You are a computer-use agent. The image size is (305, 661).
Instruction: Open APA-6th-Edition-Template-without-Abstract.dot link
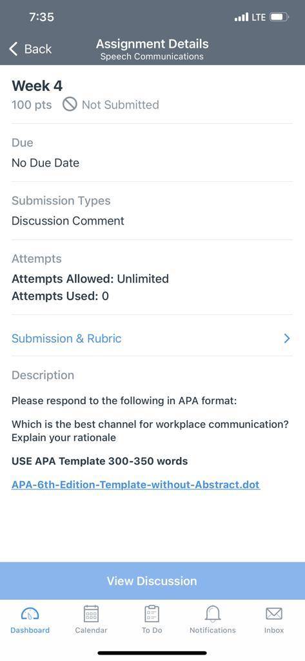pos(135,484)
